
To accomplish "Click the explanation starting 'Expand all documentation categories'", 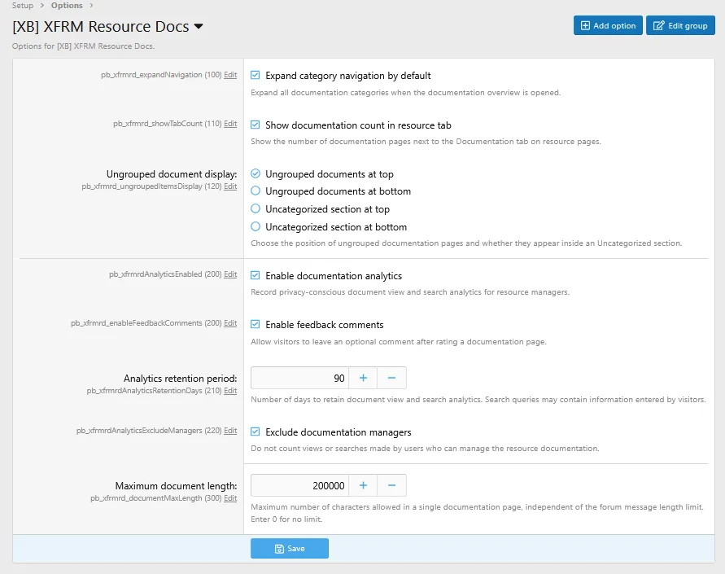I will click(405, 93).
